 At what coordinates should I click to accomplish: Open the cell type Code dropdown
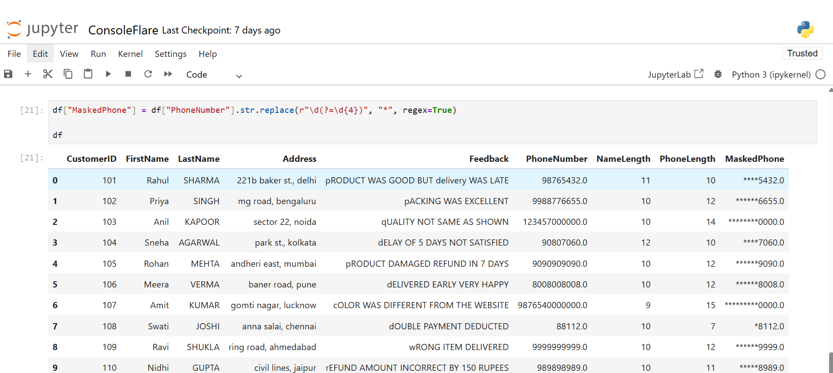(x=214, y=75)
